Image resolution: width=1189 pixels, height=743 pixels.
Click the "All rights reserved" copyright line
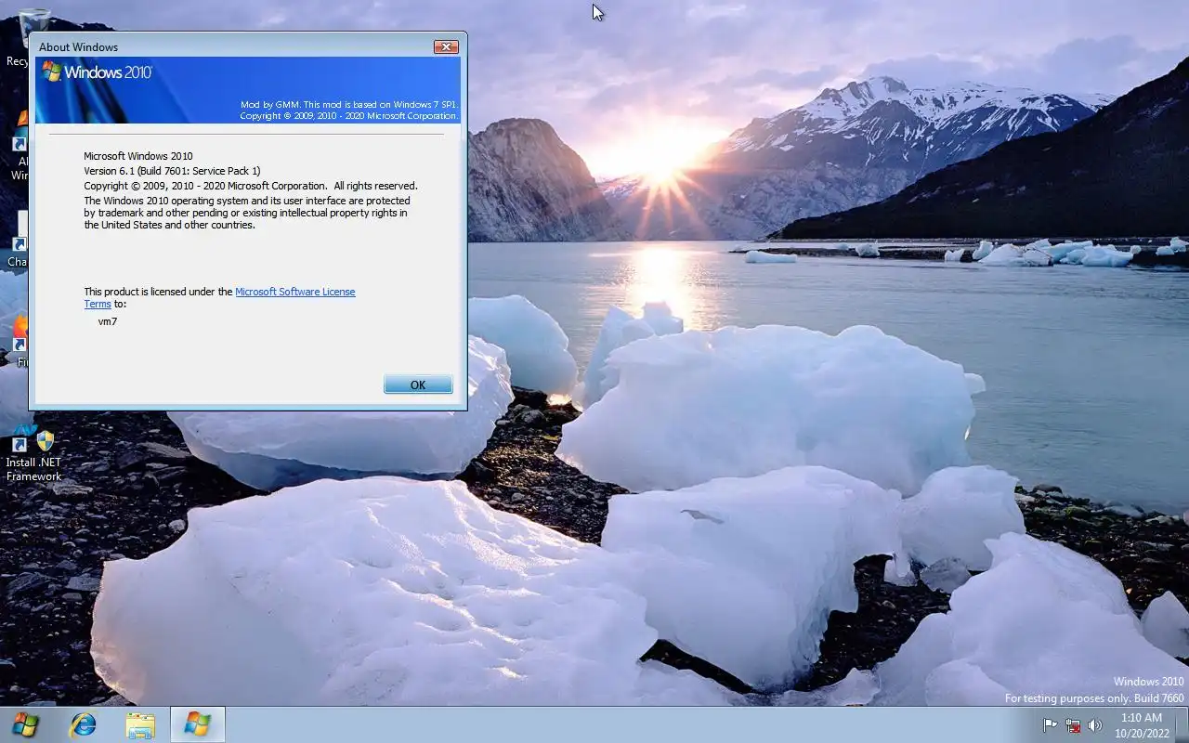click(x=251, y=186)
